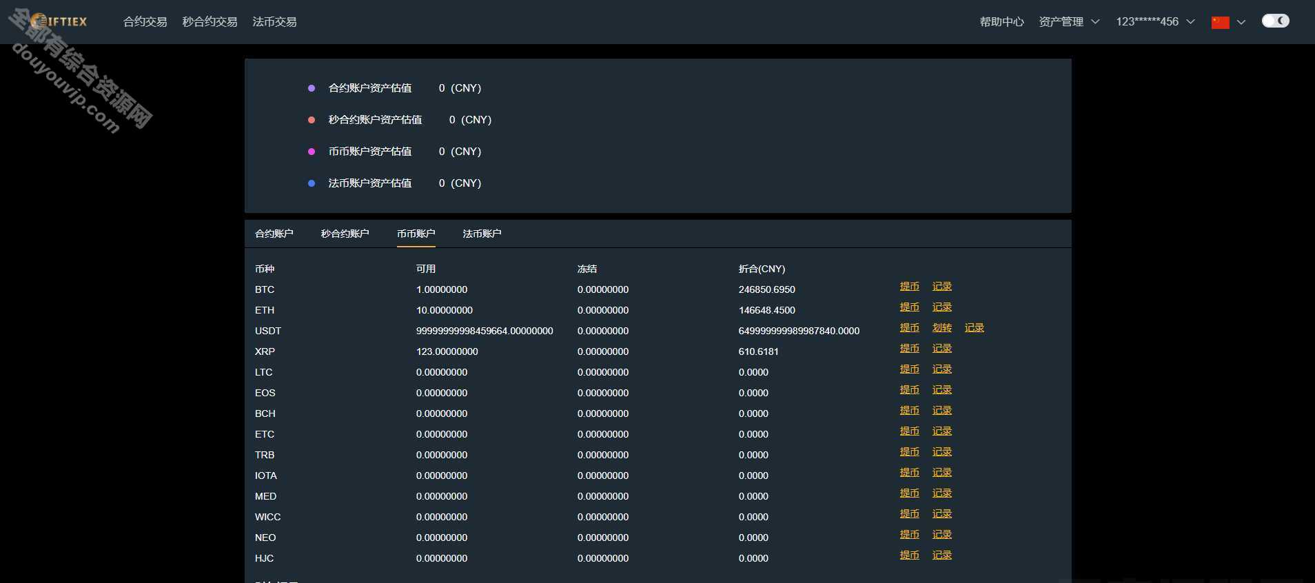
Task: Click 提币 for the ETC row
Action: click(x=909, y=431)
